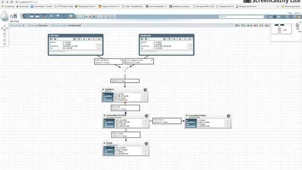The height and width of the screenshot is (170, 302).
Task: Click the fit-to-screen navigation button
Action: [5, 40]
